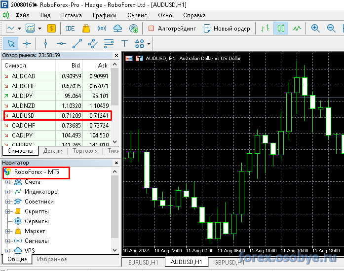Switch to Торговля tab
Viewport: 344px width, 271px height.
tap(85, 151)
